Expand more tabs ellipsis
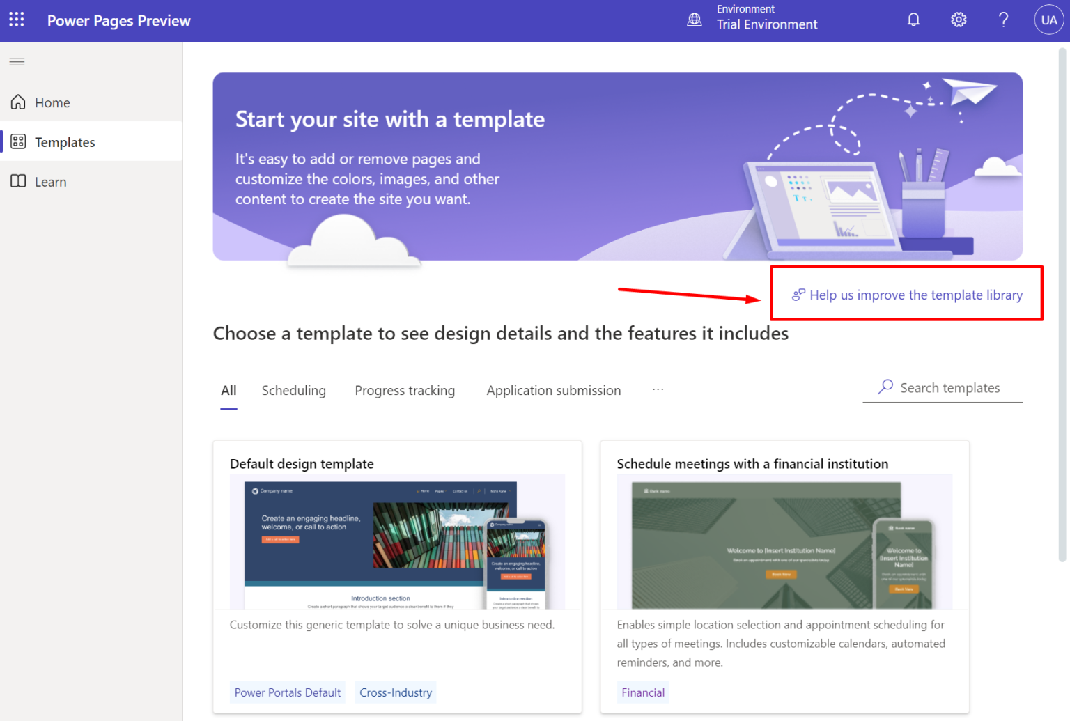This screenshot has width=1070, height=721. click(x=658, y=389)
